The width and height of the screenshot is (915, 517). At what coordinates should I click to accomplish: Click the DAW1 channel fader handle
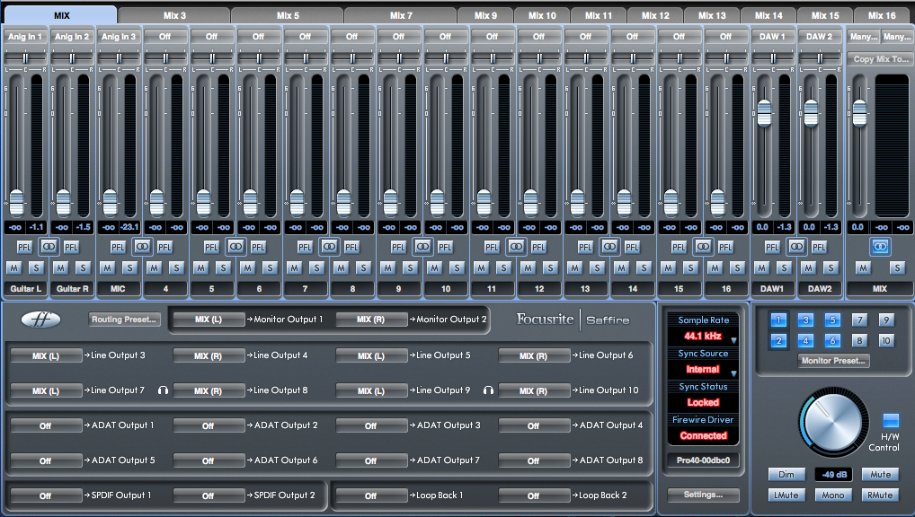point(764,112)
